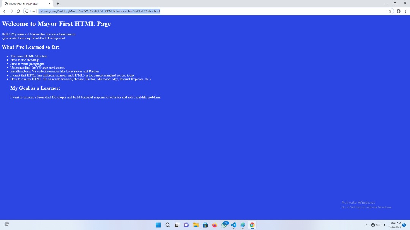Image resolution: width=410 pixels, height=230 pixels.
Task: Click Understanding the VS code enviroment
Action: coord(37,67)
